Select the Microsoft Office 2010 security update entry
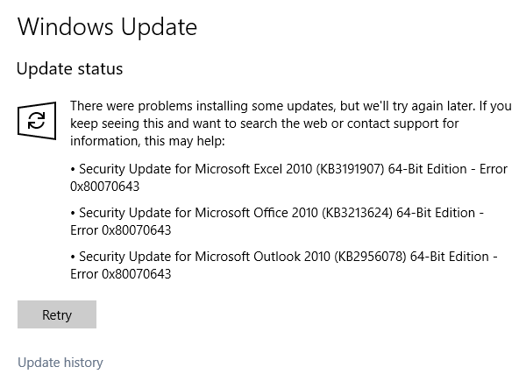This screenshot has width=526, height=381. tap(277, 222)
